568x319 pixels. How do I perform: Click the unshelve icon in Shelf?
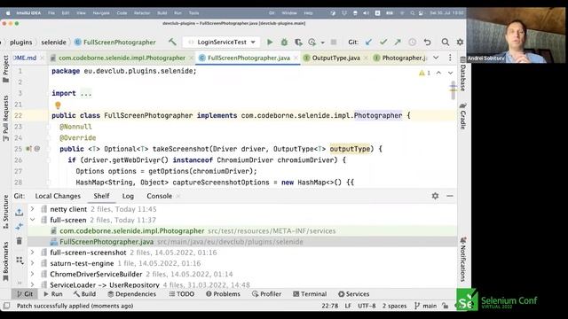pos(20,212)
